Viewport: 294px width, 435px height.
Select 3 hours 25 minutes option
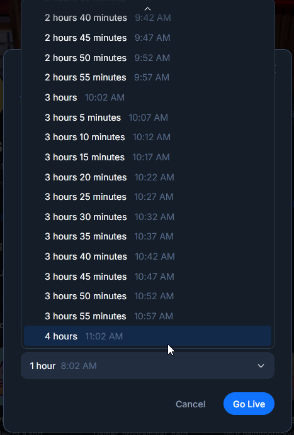tap(147, 197)
